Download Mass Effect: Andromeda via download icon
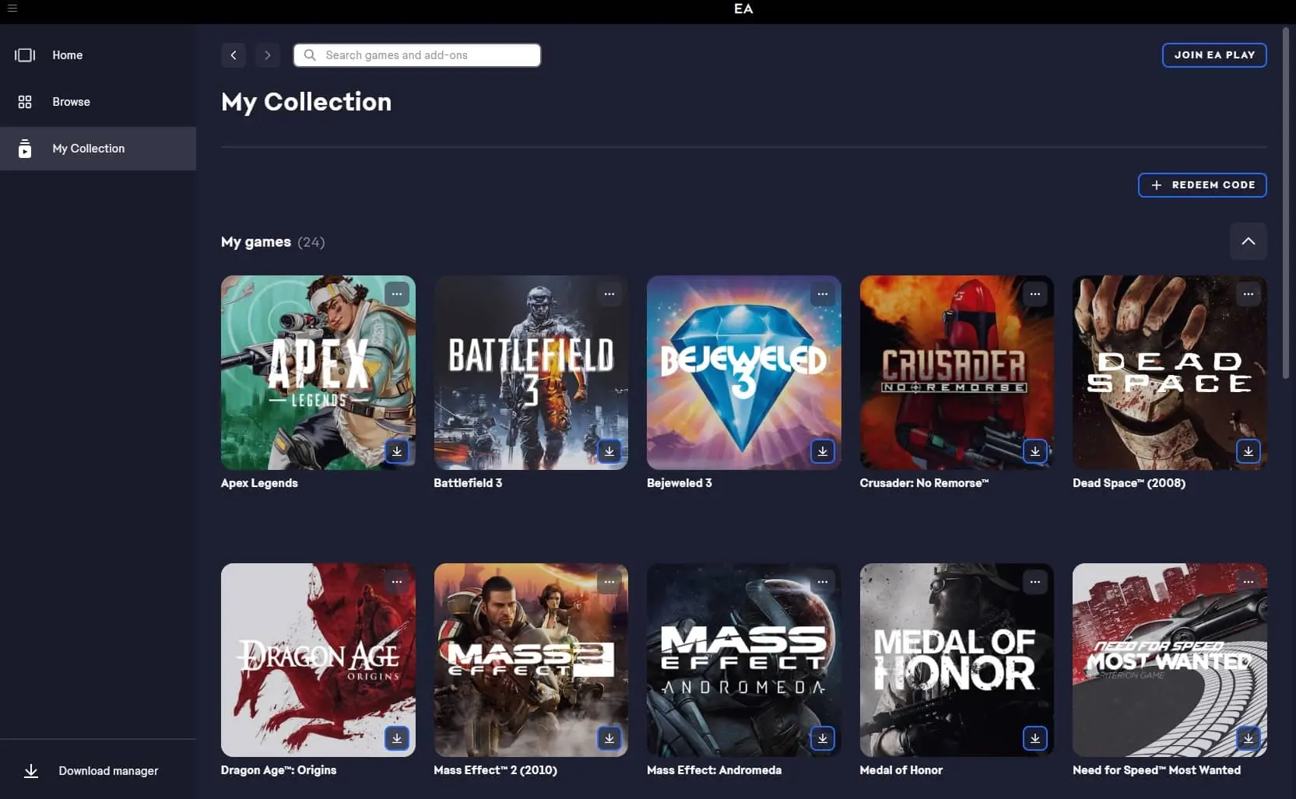 click(x=823, y=738)
